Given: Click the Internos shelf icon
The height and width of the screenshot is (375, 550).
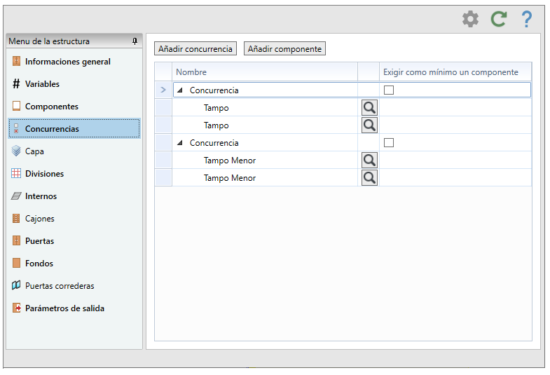Looking at the screenshot, I should [x=16, y=196].
